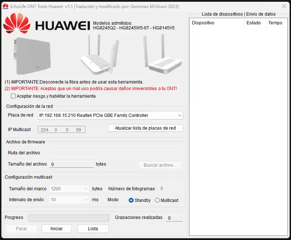291x240 pixels.
Task: Open the Placa de red dropdown
Action: 110,115
